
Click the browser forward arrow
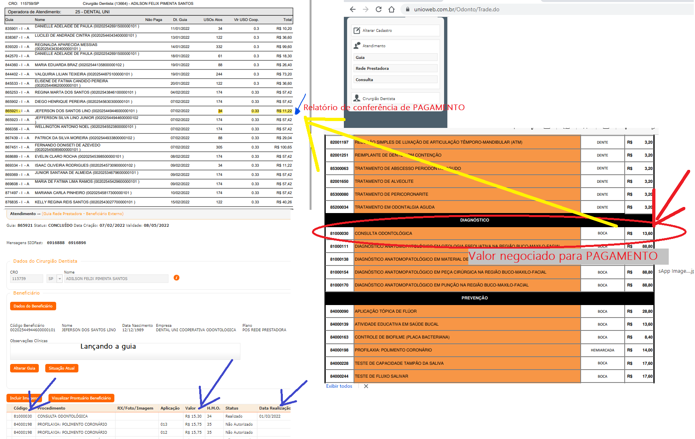click(366, 9)
